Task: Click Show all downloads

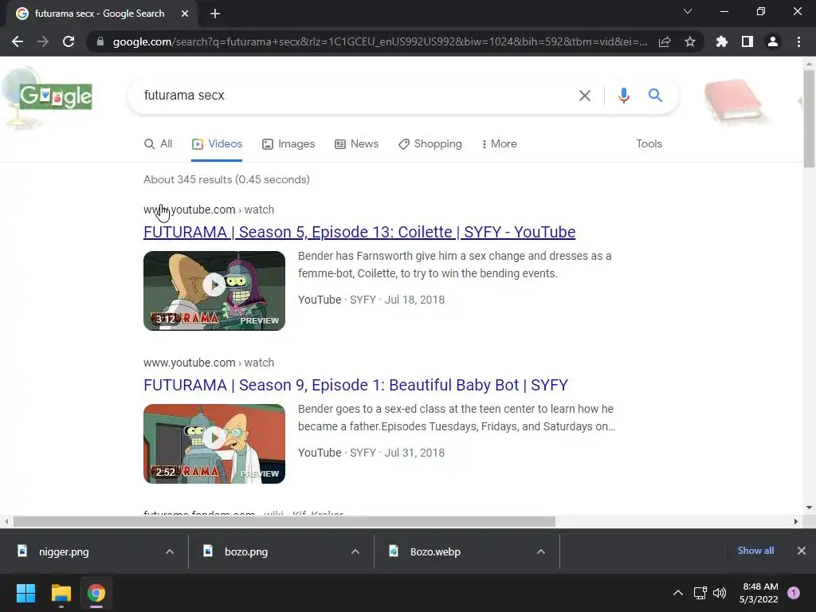Action: [755, 551]
